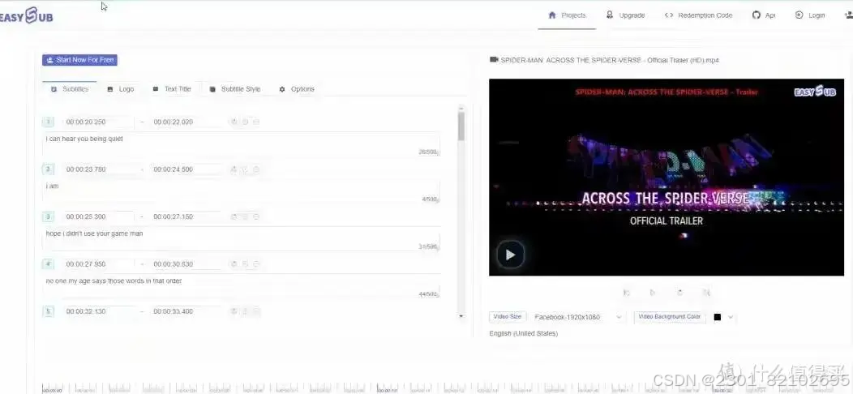Click the end time 00:00:33.400 field
853x394 pixels.
coord(185,311)
